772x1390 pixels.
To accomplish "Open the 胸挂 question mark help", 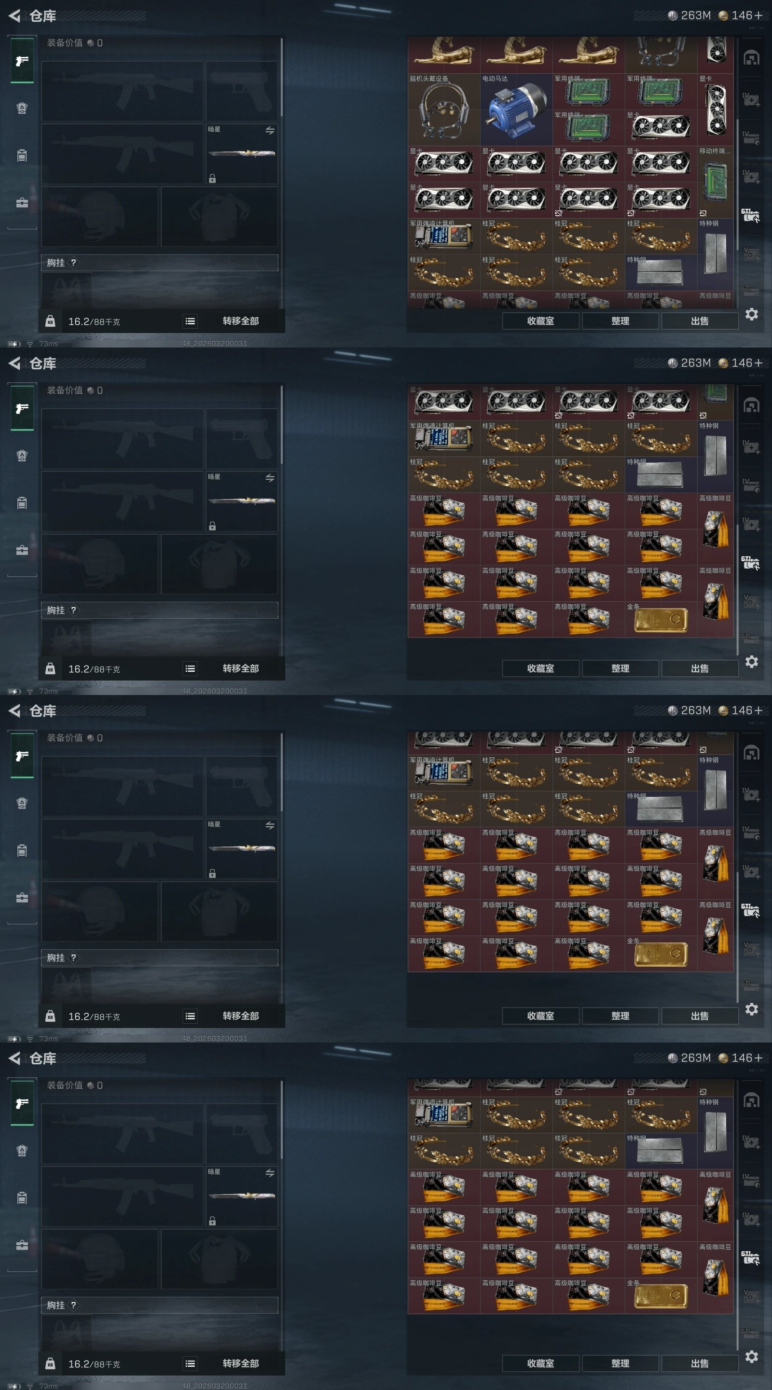I will (x=73, y=263).
